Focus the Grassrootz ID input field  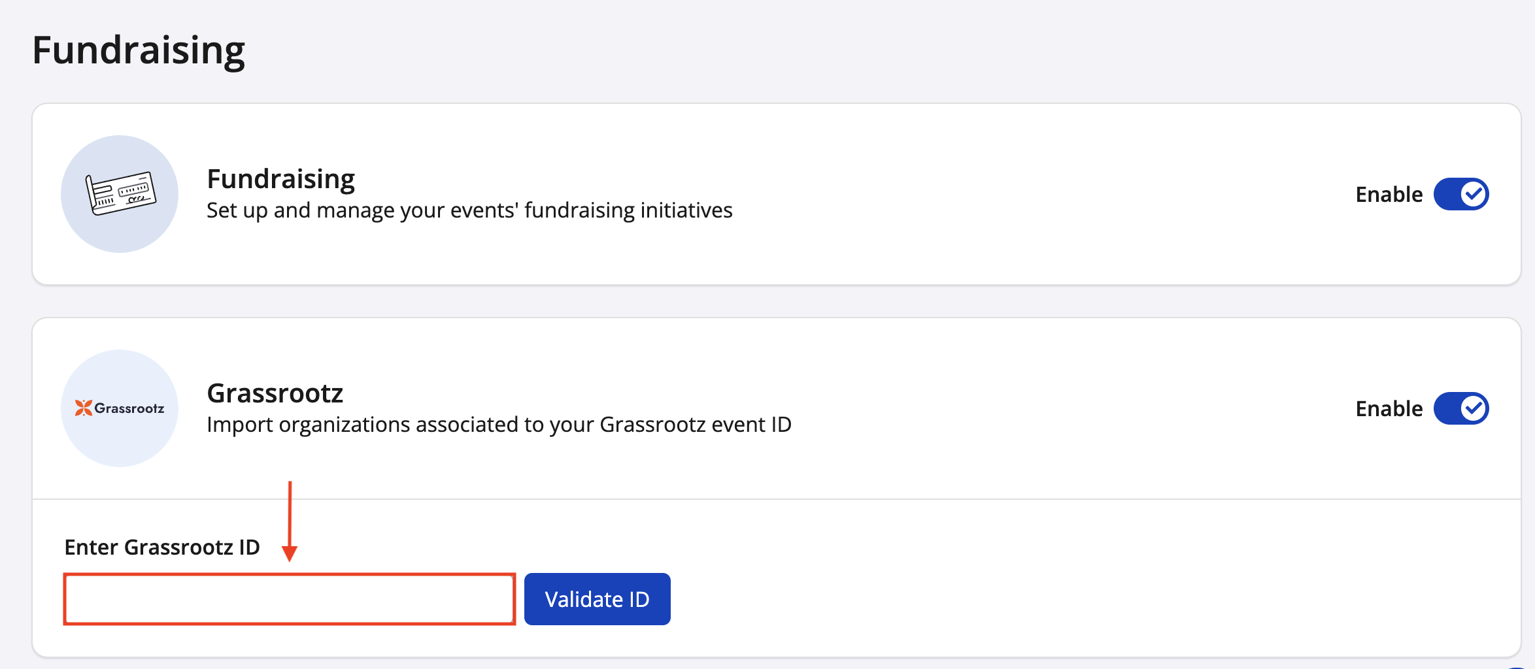tap(290, 599)
